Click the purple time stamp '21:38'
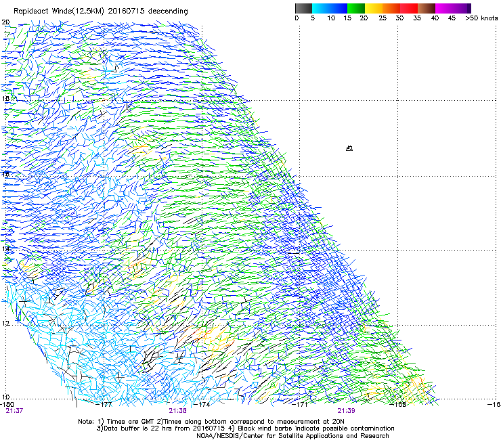 (177, 411)
